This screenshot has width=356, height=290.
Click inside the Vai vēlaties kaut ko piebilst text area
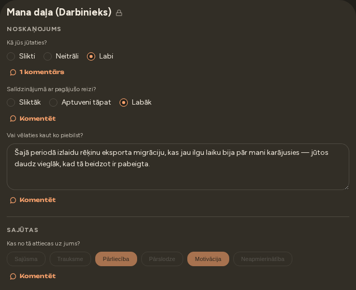[178, 167]
